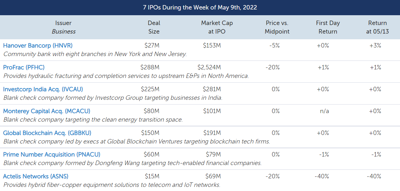Open Investcorp India Acq. (IVCAU) link
This screenshot has height=191, width=400.
[x=43, y=89]
